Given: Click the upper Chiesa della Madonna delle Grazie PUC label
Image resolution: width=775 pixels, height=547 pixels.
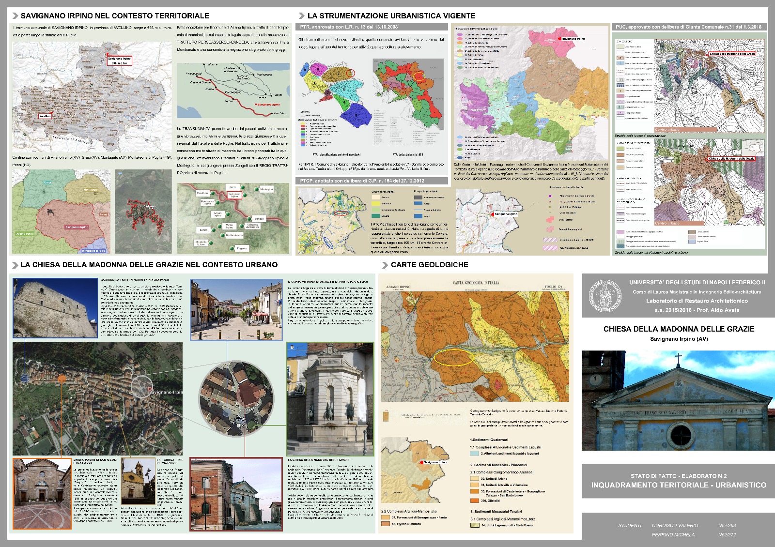Looking at the screenshot, I should point(732,54).
